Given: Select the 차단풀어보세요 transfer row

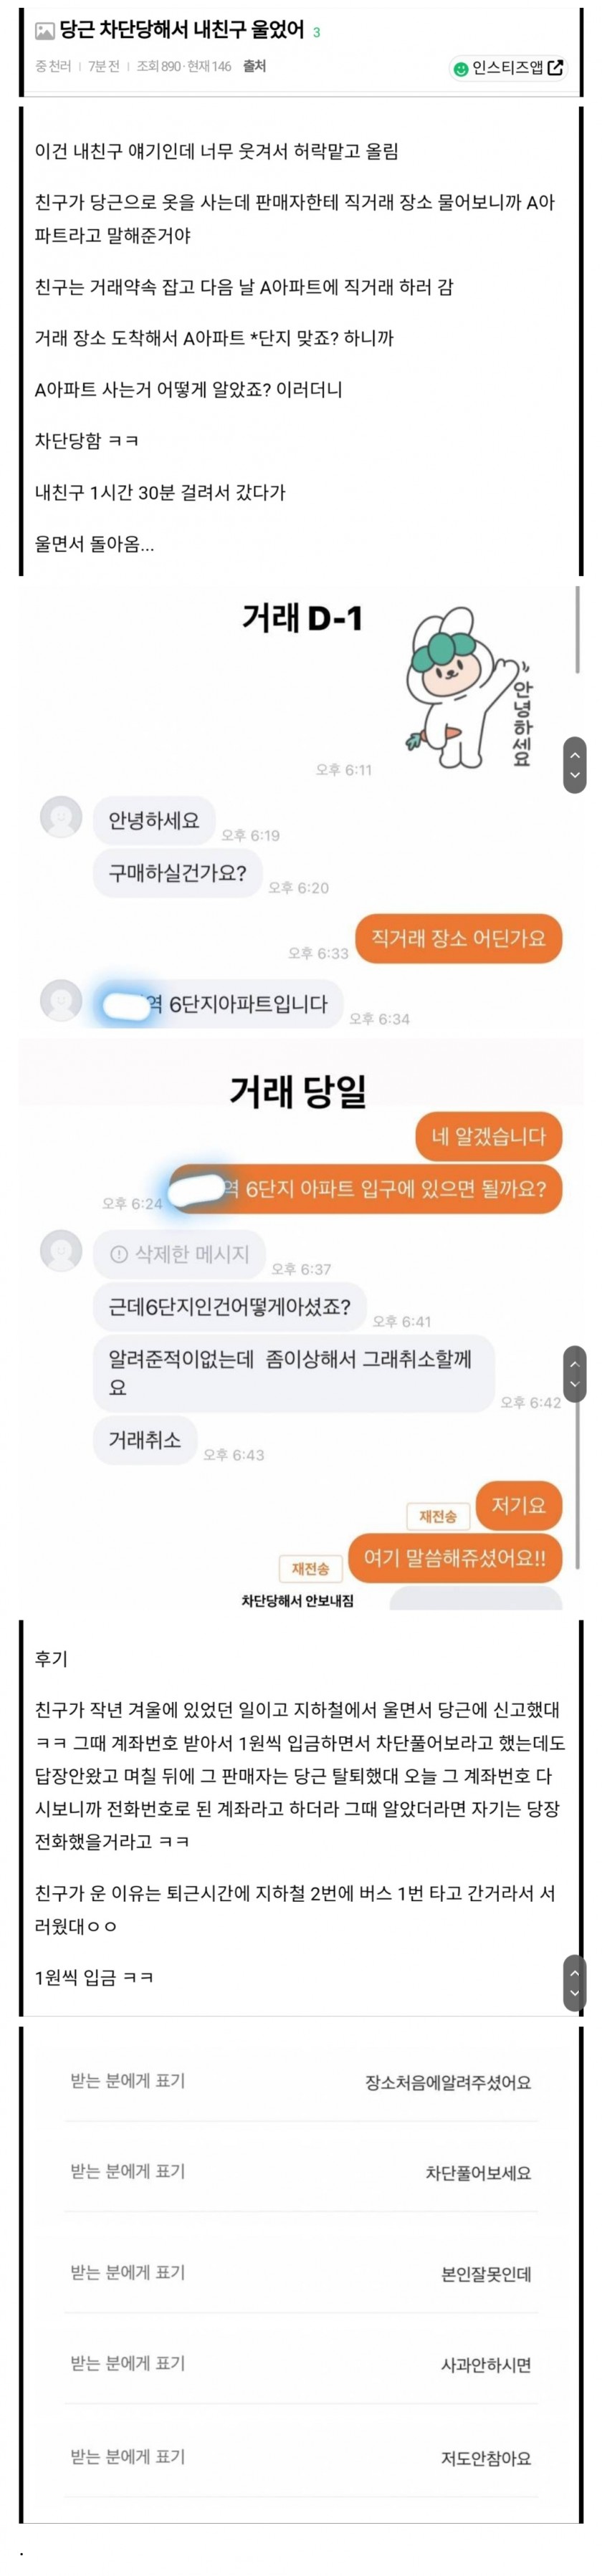Looking at the screenshot, I should [x=301, y=2172].
